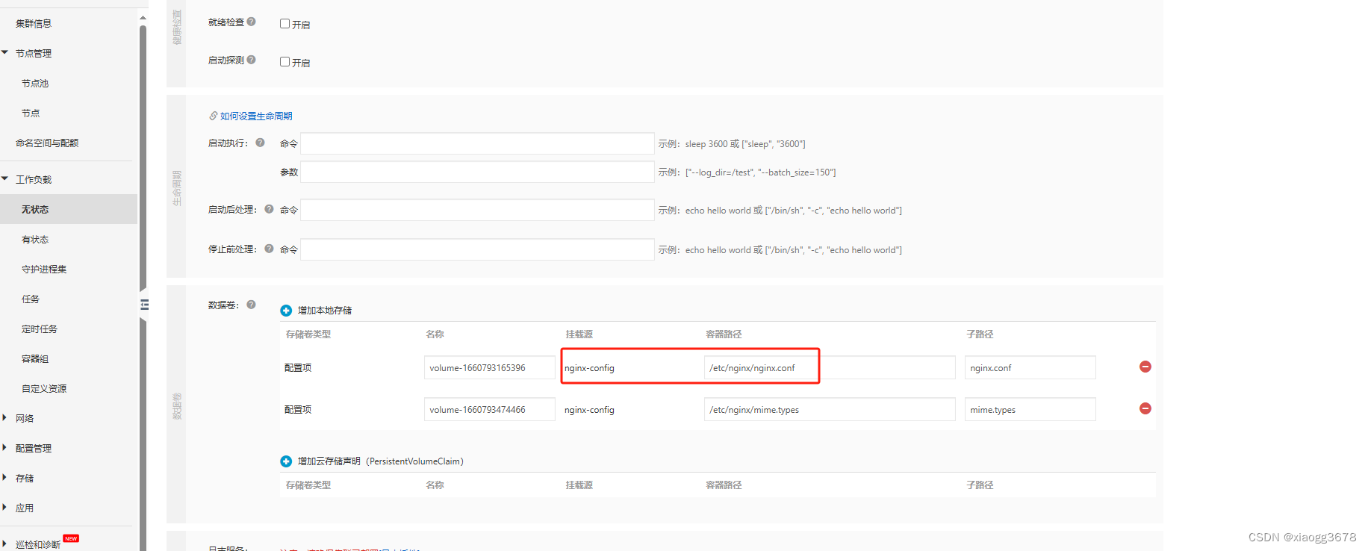Edit subpath field mime.types

[x=1030, y=409]
